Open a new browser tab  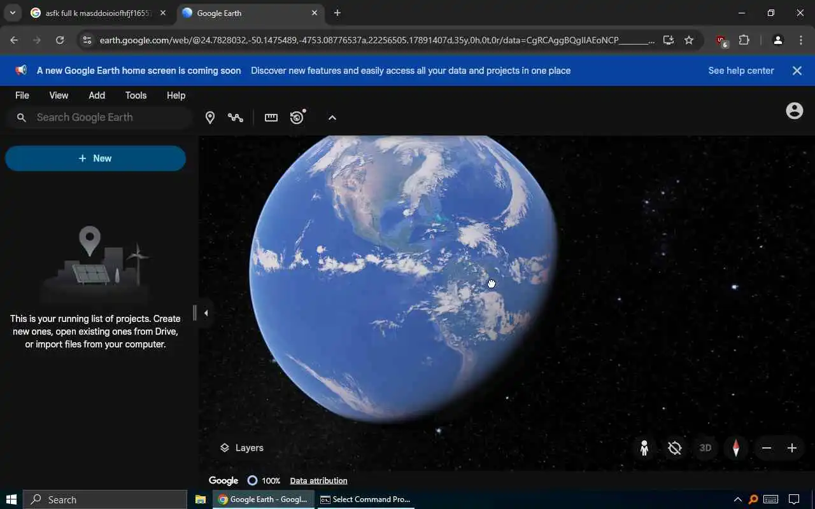coord(337,13)
